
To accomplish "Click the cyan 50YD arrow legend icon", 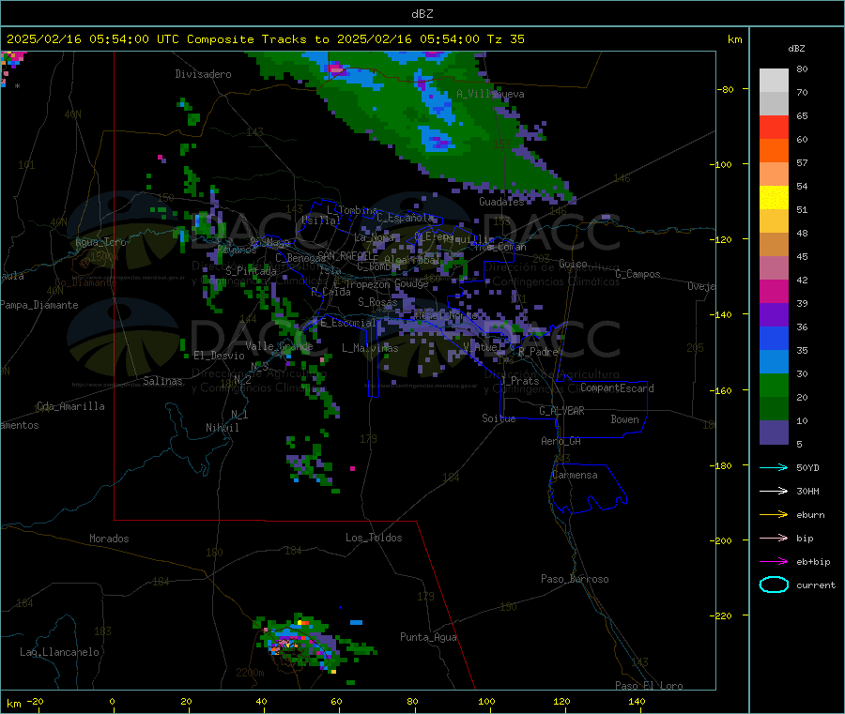I will (x=774, y=467).
